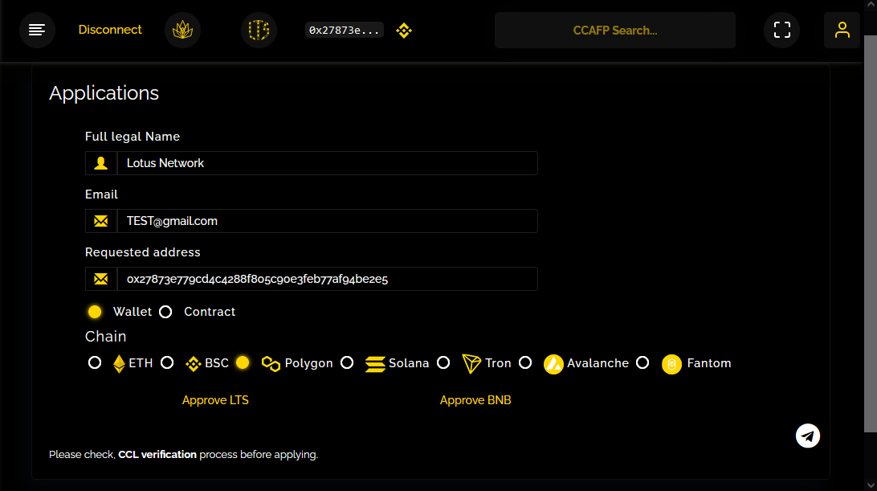Open the hamburger menu in the header
The height and width of the screenshot is (491, 877).
pyautogui.click(x=37, y=30)
